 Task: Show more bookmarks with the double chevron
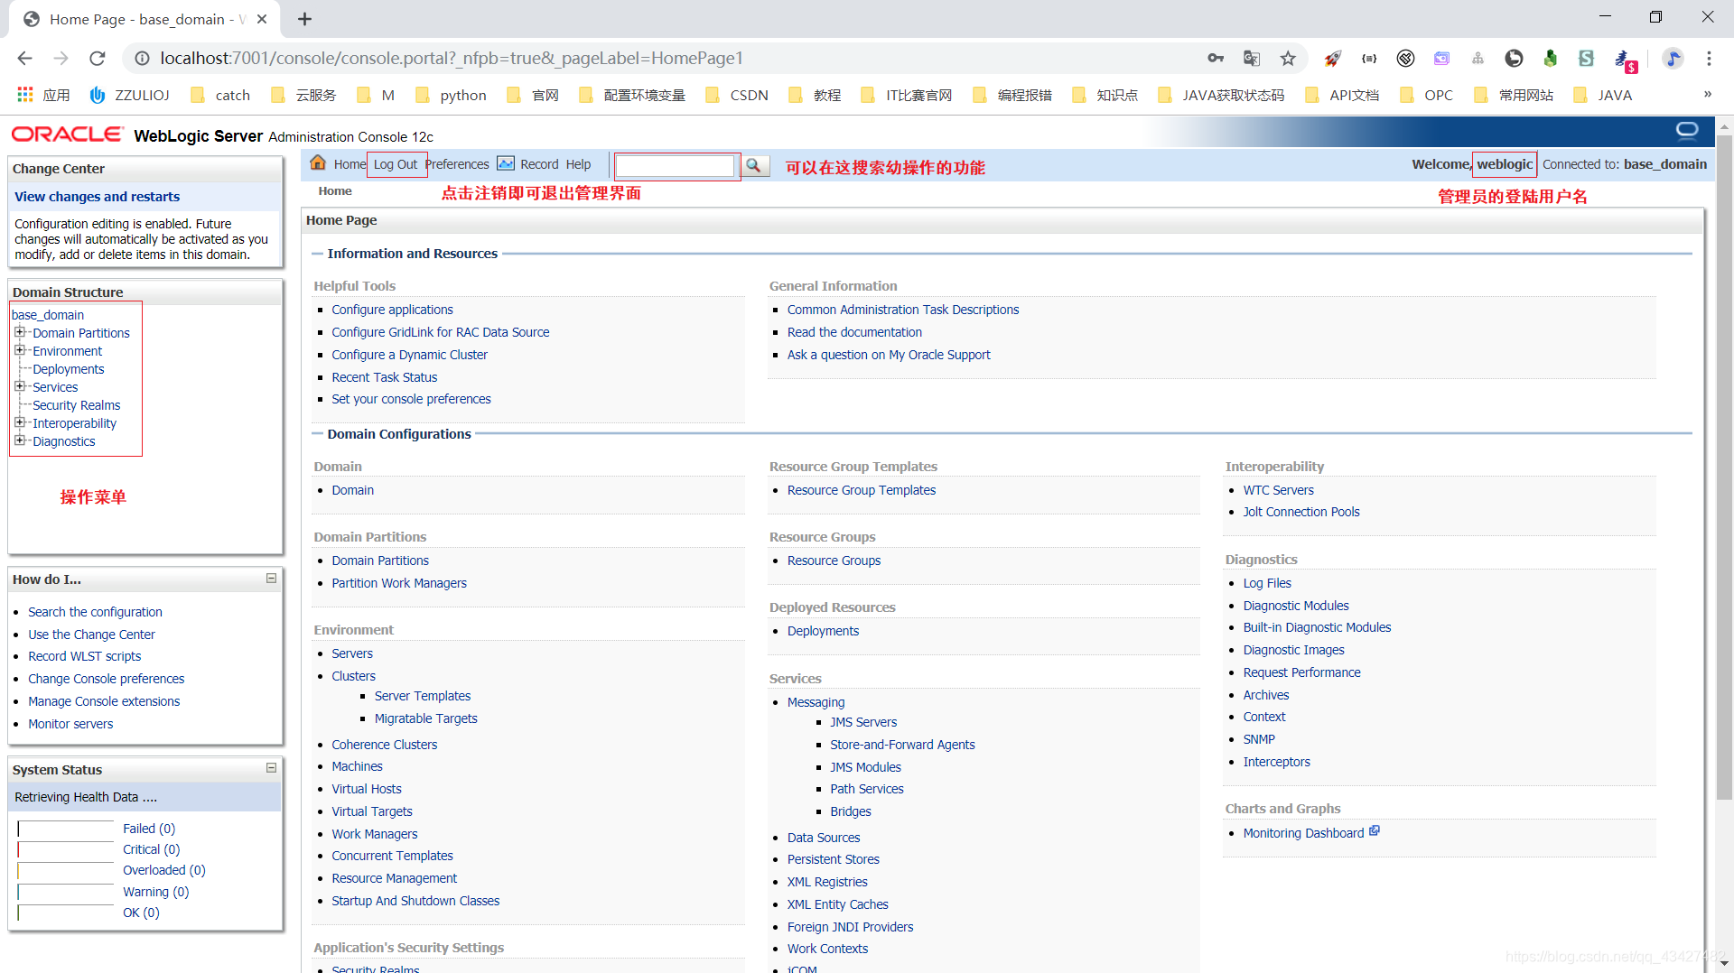(1707, 94)
